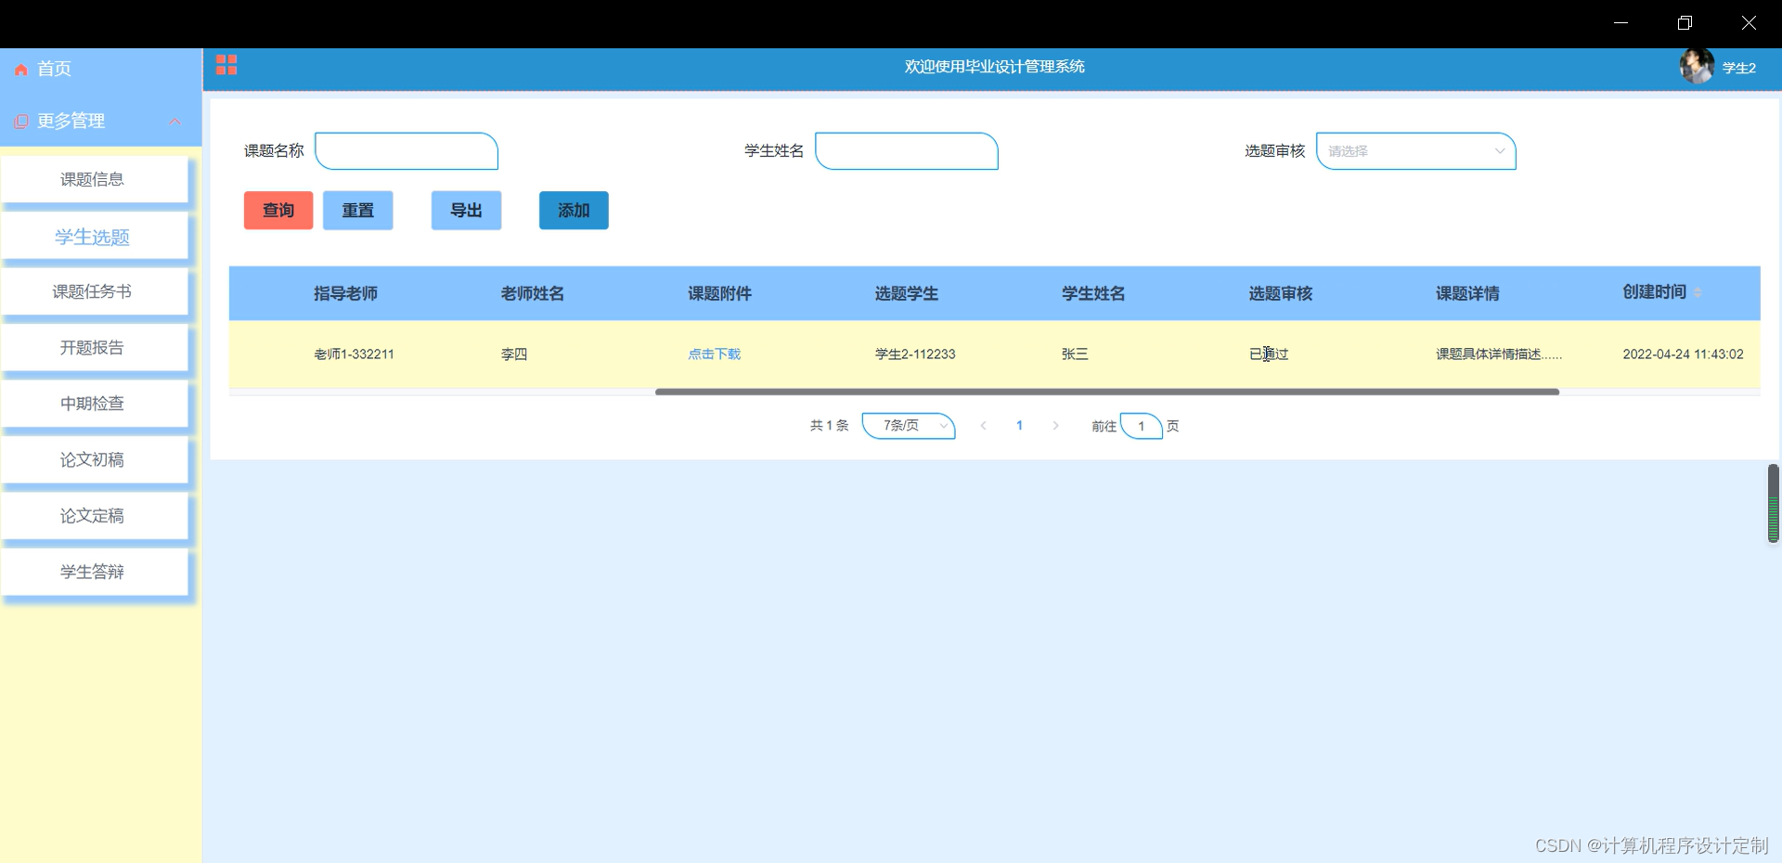Viewport: 1782px width, 863px height.
Task: Sort by 创建时间 using the sort arrows
Action: 1698,292
